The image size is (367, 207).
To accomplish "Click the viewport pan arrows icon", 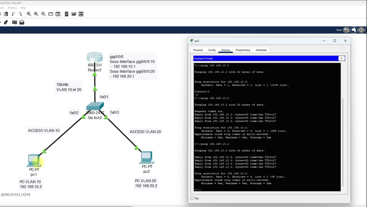I will click(361, 30).
